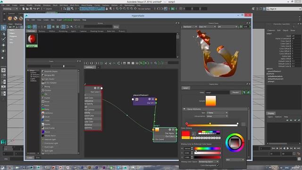The height and width of the screenshot is (170, 302).
Task: Toggle the green icon beside Material Viewer dropdowns
Action: (x=241, y=27)
